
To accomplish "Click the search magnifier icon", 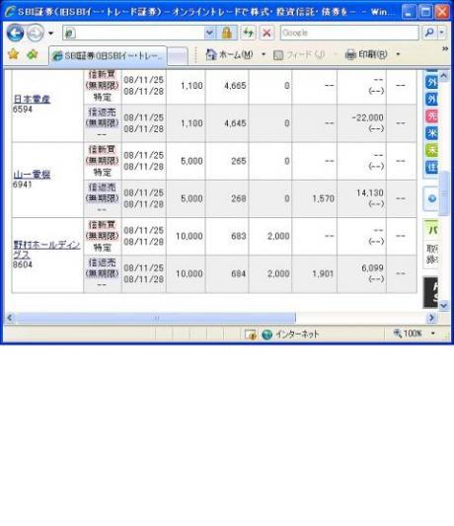I will [429, 33].
